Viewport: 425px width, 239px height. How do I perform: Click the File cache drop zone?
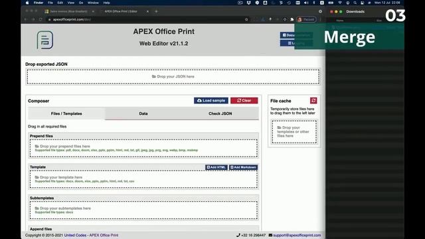pos(294,131)
